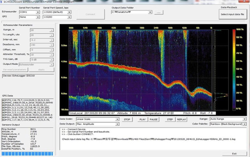Image resolution: width=250 pixels, height=157 pixels.
Task: Click the Temperature, C 27.01 value
Action: pyautogui.click(x=34, y=134)
